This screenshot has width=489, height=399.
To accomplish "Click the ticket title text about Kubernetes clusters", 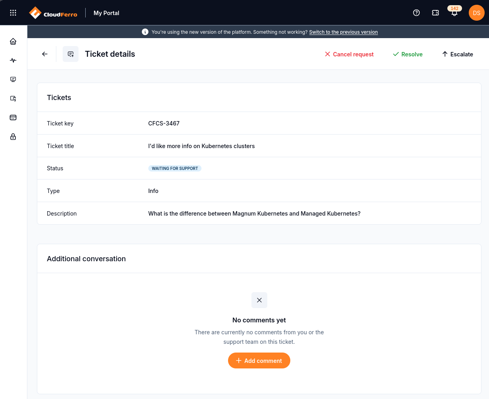I will (x=201, y=146).
